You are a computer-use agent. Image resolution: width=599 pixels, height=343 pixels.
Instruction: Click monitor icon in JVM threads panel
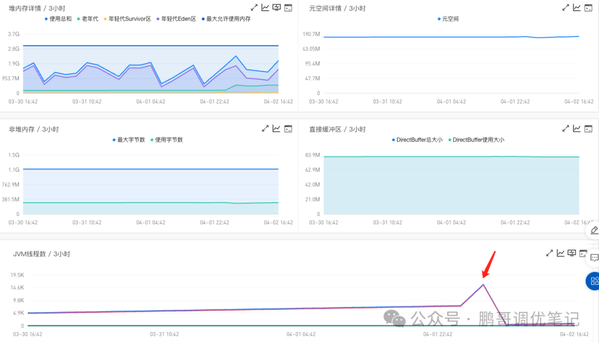click(x=571, y=253)
